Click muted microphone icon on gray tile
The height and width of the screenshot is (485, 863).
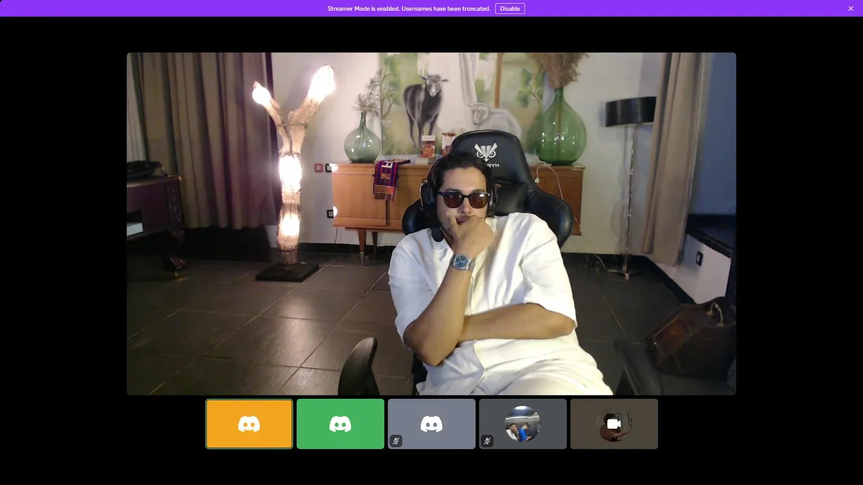pos(396,441)
